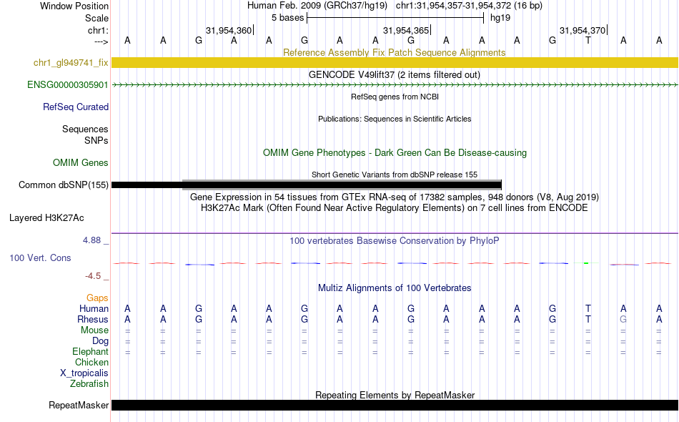
Task: Click the sequence direction arrow '--->'
Action: coord(101,41)
